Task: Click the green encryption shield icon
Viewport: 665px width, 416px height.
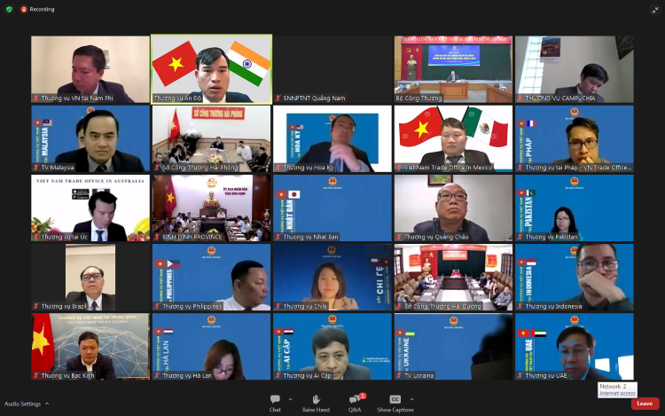Action: (x=10, y=9)
